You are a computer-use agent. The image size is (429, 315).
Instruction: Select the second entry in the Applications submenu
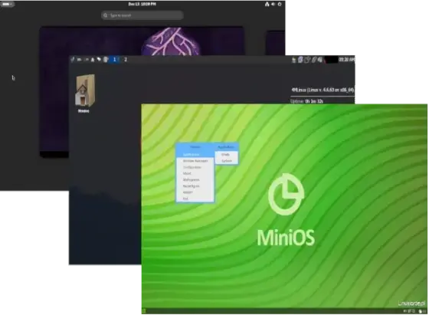226,161
